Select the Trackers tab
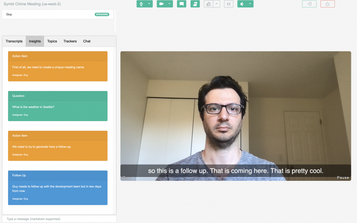Image resolution: width=357 pixels, height=223 pixels. point(70,41)
